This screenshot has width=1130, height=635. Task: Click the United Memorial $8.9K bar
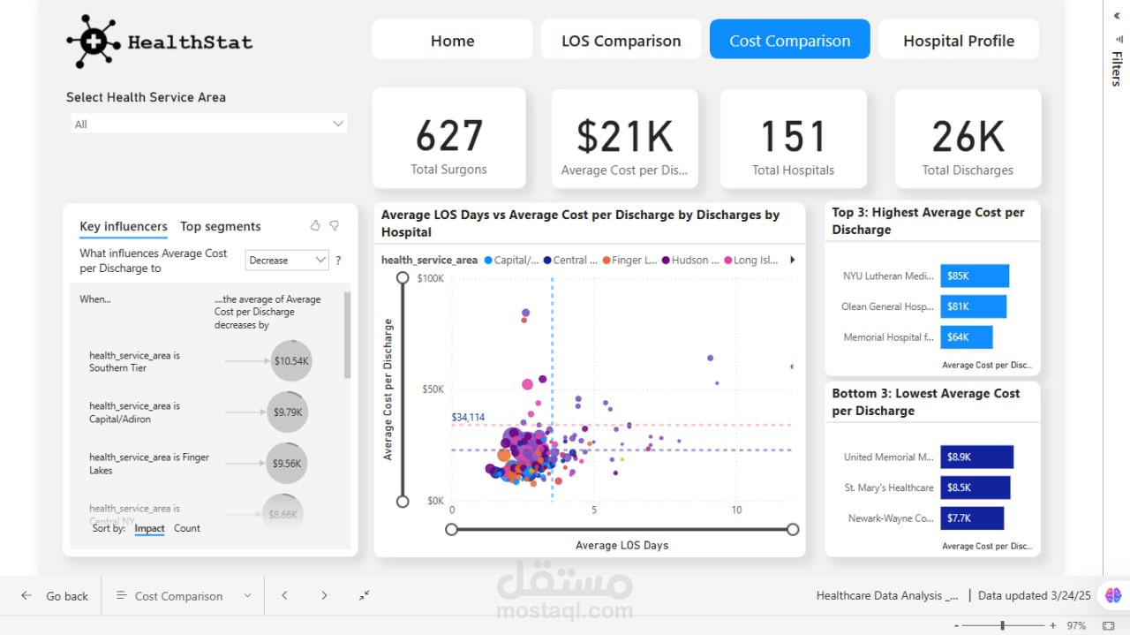976,457
